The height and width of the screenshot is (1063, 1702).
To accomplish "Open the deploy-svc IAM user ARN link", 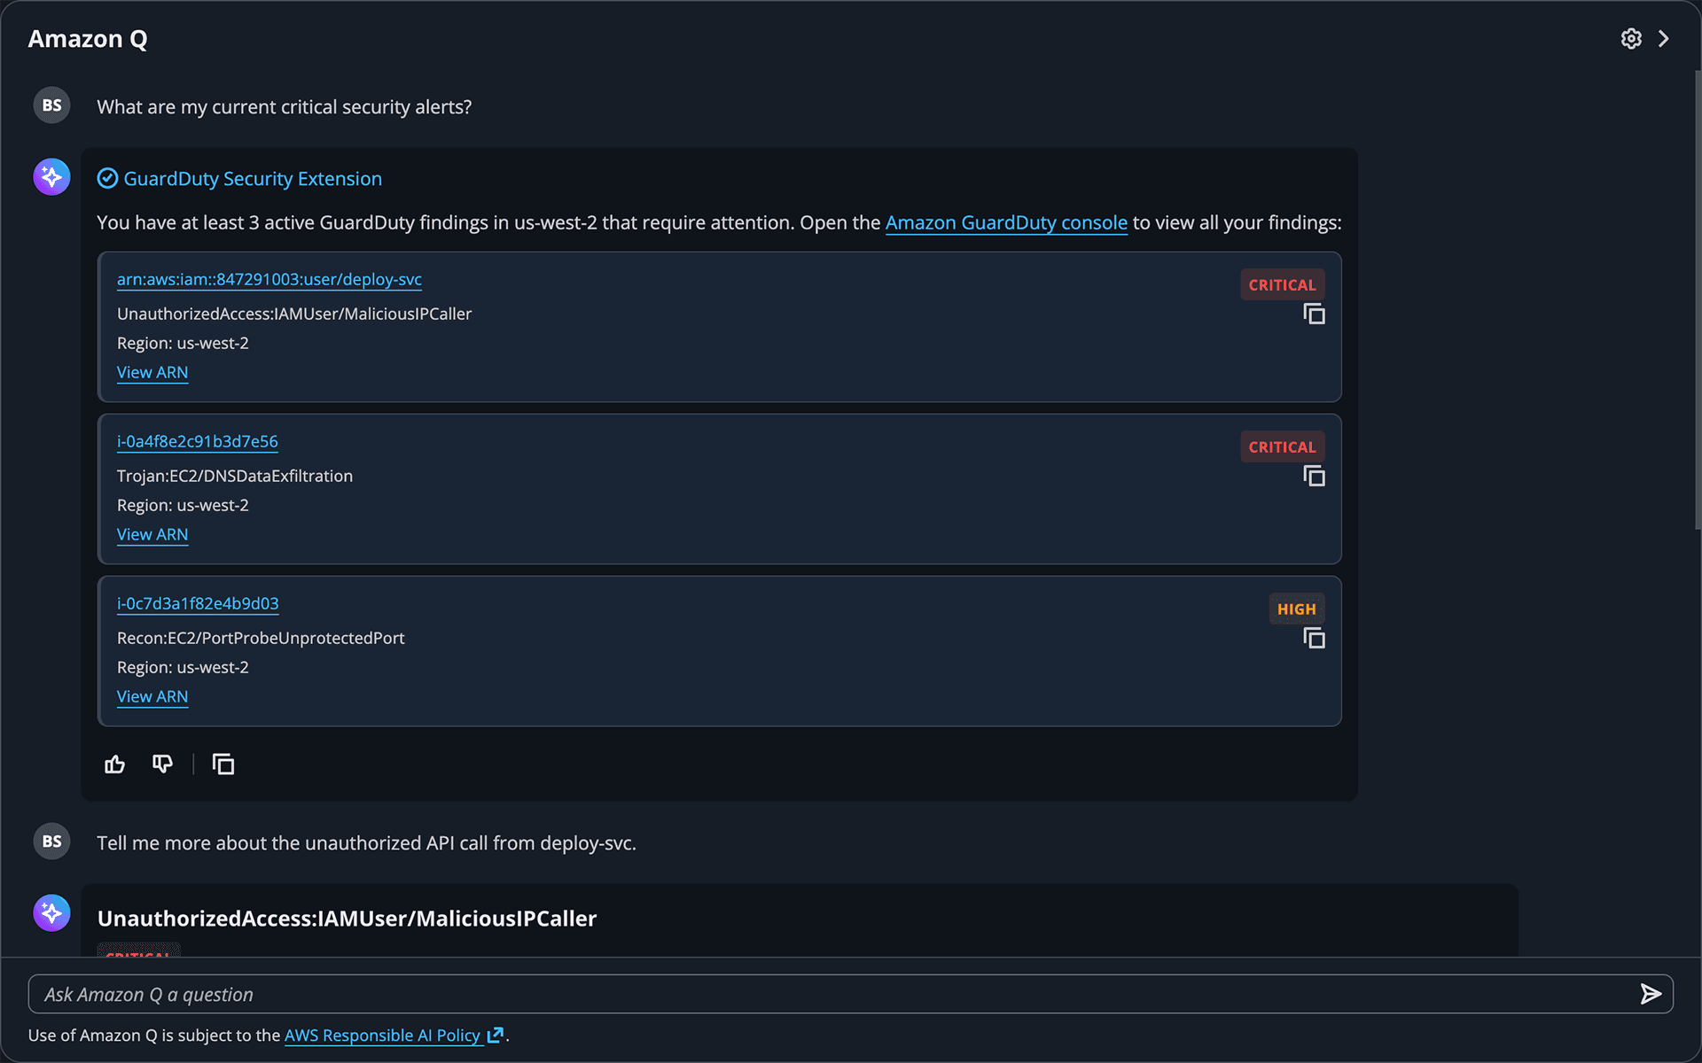I will [269, 279].
